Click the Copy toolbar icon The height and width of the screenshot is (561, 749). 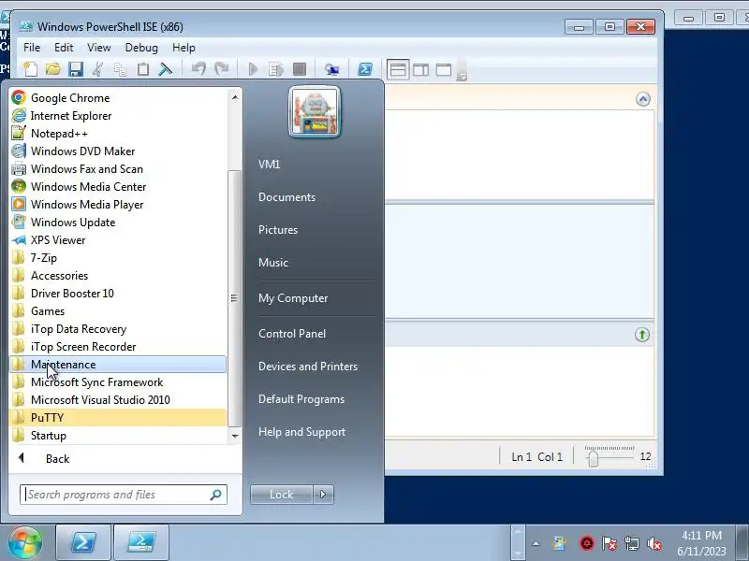coord(120,69)
